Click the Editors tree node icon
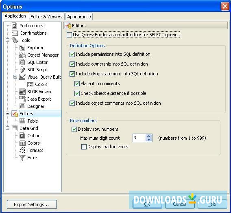 (x=15, y=114)
